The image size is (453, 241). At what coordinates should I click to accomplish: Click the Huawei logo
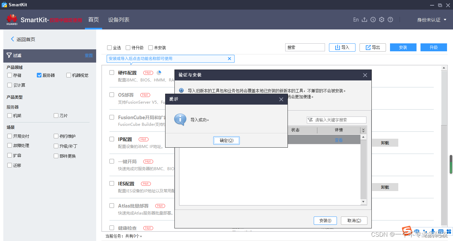pos(12,20)
